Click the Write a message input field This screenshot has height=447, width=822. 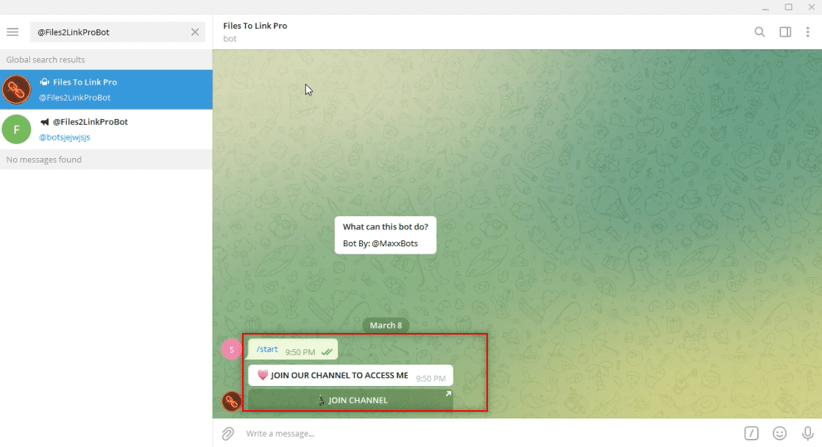(442, 433)
